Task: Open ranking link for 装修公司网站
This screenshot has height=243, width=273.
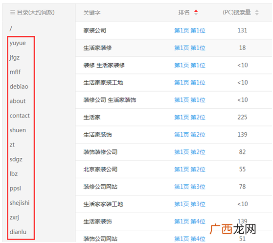Action: point(190,187)
